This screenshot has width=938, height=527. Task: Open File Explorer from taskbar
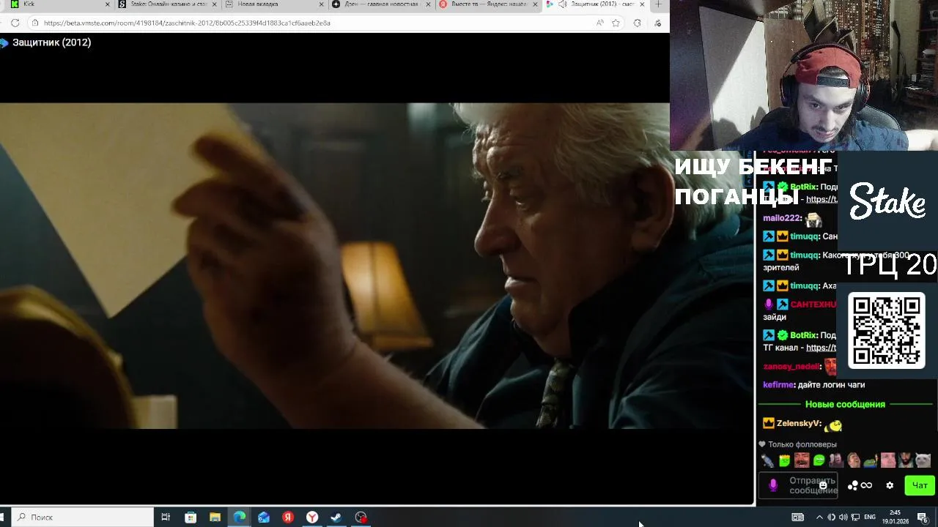[x=215, y=517]
